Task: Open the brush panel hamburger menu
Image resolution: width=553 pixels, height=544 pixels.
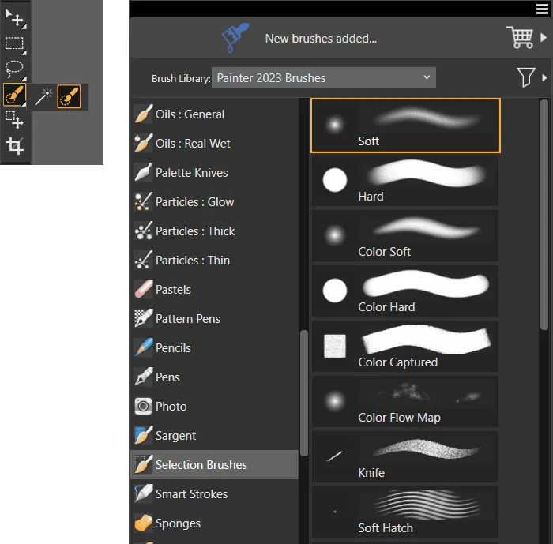Action: coord(542,9)
